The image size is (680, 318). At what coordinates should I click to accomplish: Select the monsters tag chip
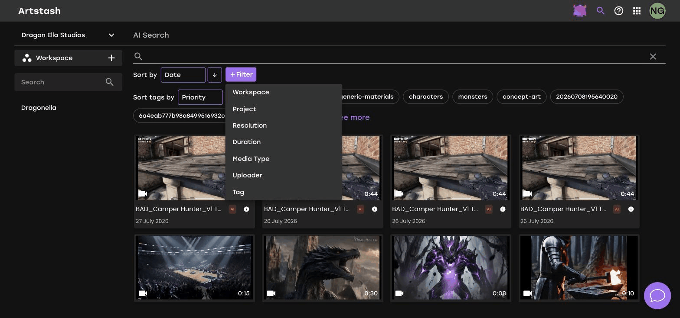[x=473, y=96]
